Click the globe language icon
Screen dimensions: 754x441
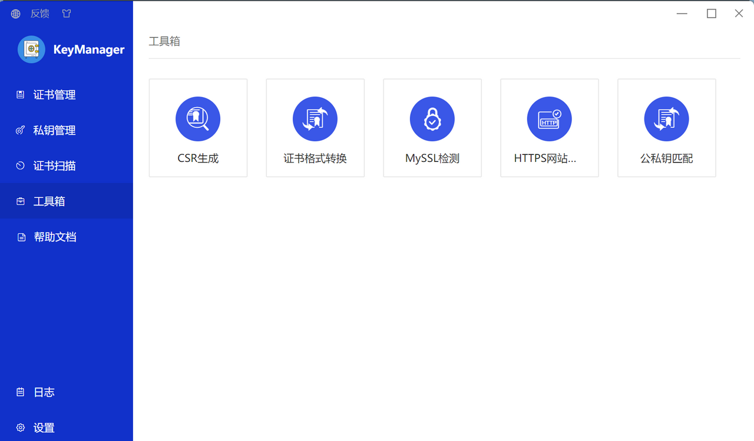point(16,14)
